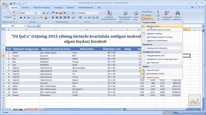The image size is (206, 115).
Task: Cut selection with scissors icon
Action: pos(14,12)
